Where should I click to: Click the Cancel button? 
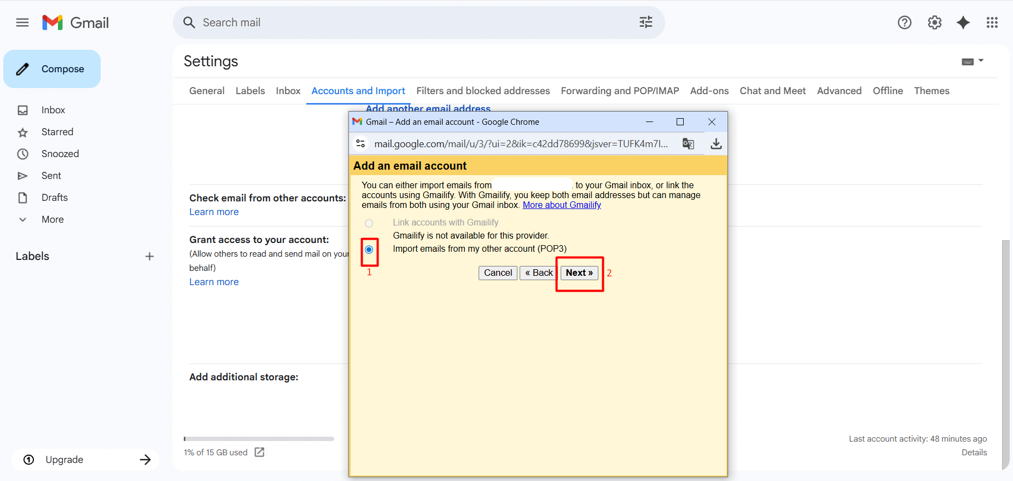(498, 273)
